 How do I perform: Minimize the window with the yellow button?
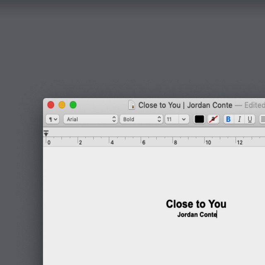pos(62,105)
